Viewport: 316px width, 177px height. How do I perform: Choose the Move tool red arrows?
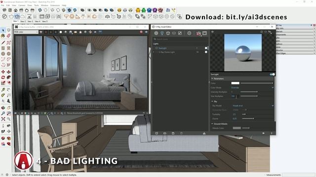tap(3, 72)
